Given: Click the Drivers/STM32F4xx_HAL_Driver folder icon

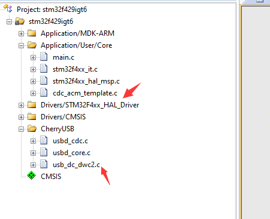Looking at the screenshot, I should pyautogui.click(x=32, y=104).
